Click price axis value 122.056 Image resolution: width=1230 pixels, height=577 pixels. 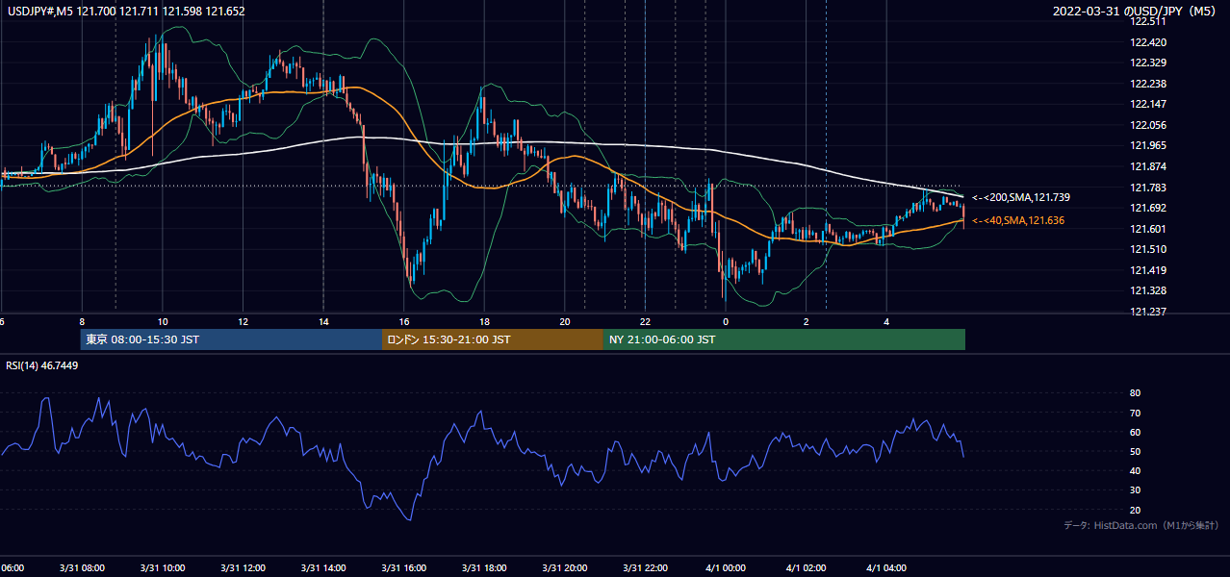click(1149, 125)
